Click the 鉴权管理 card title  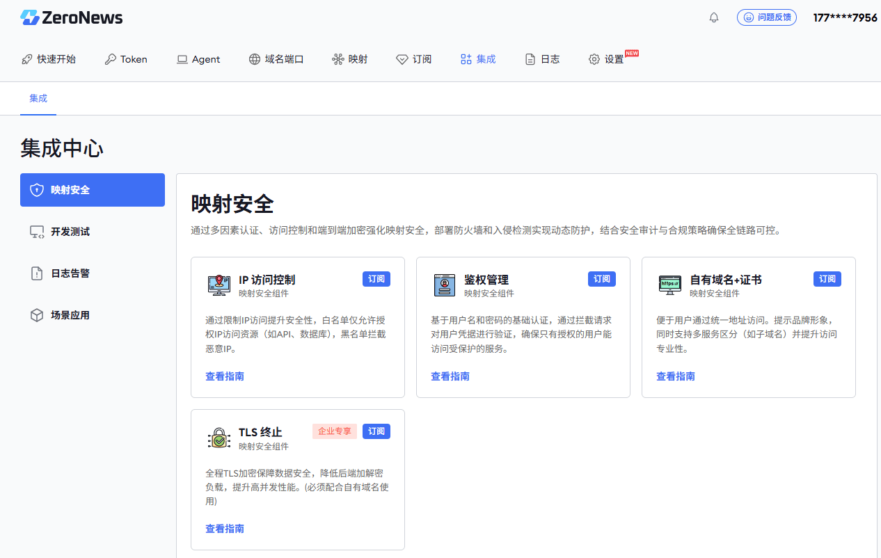(486, 280)
